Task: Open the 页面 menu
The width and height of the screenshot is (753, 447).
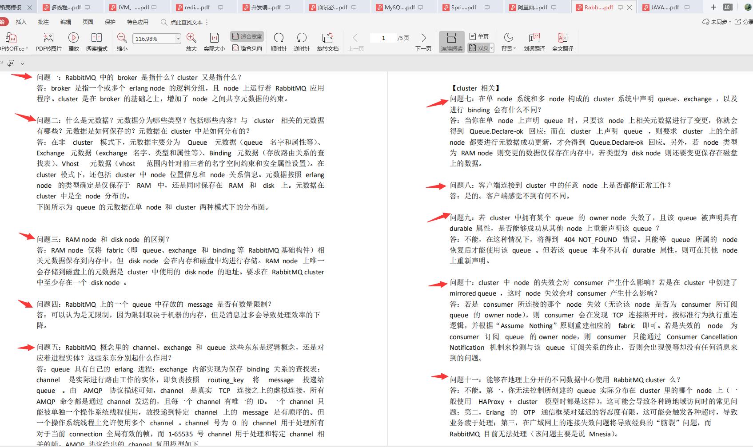Action: tap(88, 22)
